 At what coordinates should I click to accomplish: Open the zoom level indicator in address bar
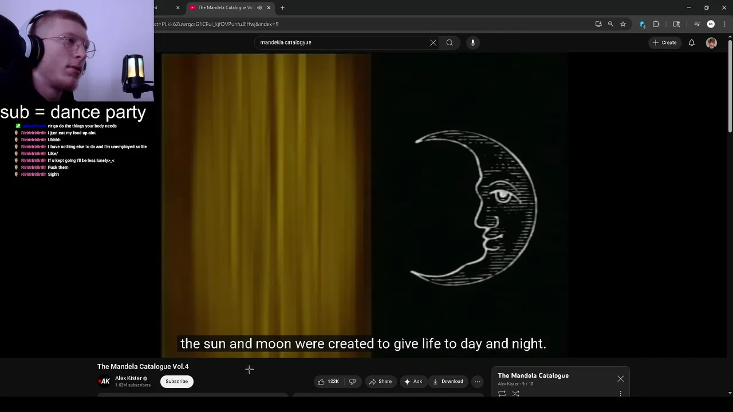click(610, 24)
